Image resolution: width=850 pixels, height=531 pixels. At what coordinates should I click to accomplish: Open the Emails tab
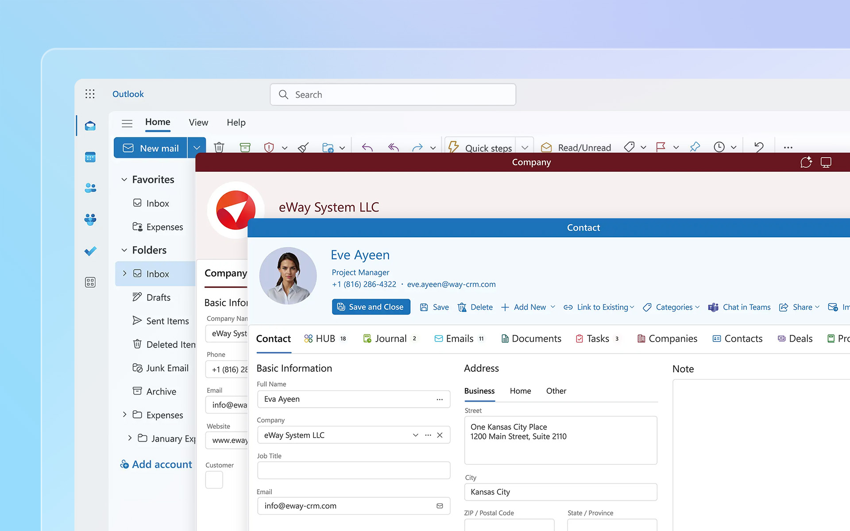click(x=459, y=339)
